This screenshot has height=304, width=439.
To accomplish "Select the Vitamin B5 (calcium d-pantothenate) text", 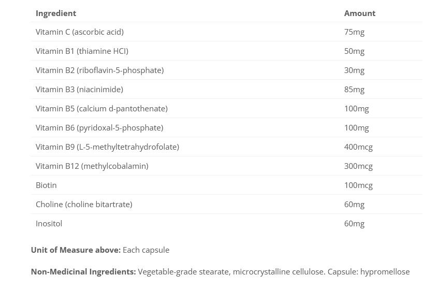I will tap(101, 109).
